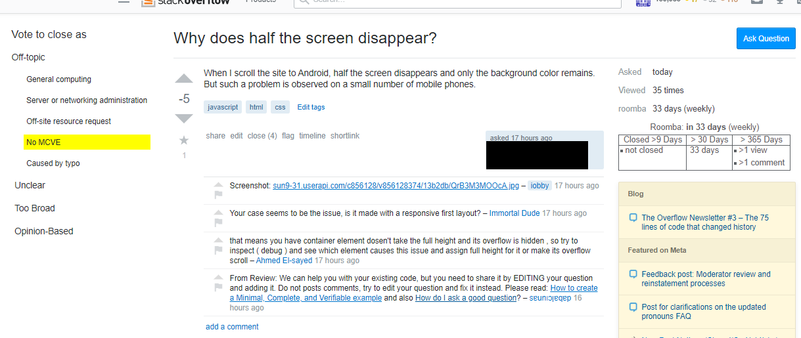This screenshot has height=338, width=801.
Task: Open the sun9-31.userapi.com screenshot link
Action: [x=396, y=186]
